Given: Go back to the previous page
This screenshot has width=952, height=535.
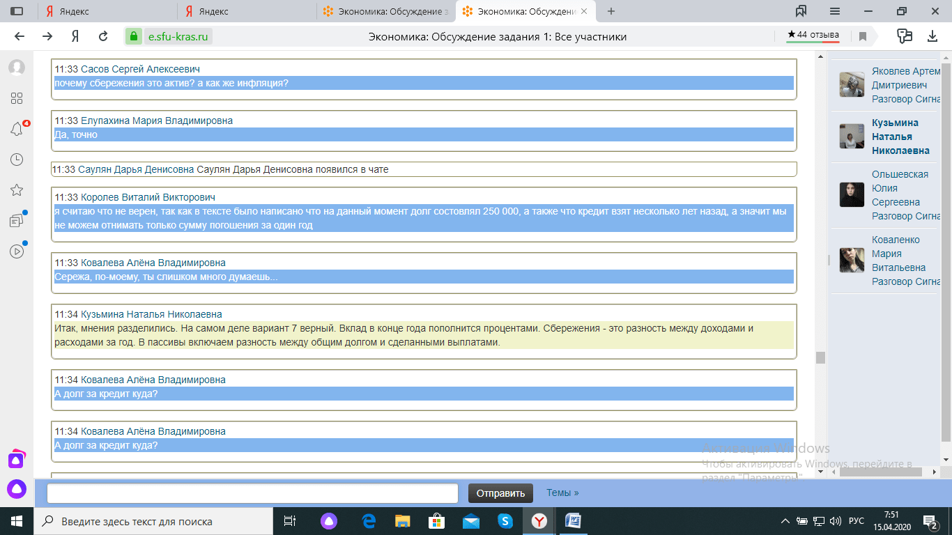Looking at the screenshot, I should [x=20, y=36].
